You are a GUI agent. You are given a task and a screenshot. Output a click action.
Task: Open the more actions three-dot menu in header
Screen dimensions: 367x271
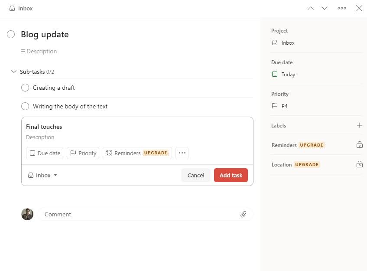(x=342, y=8)
